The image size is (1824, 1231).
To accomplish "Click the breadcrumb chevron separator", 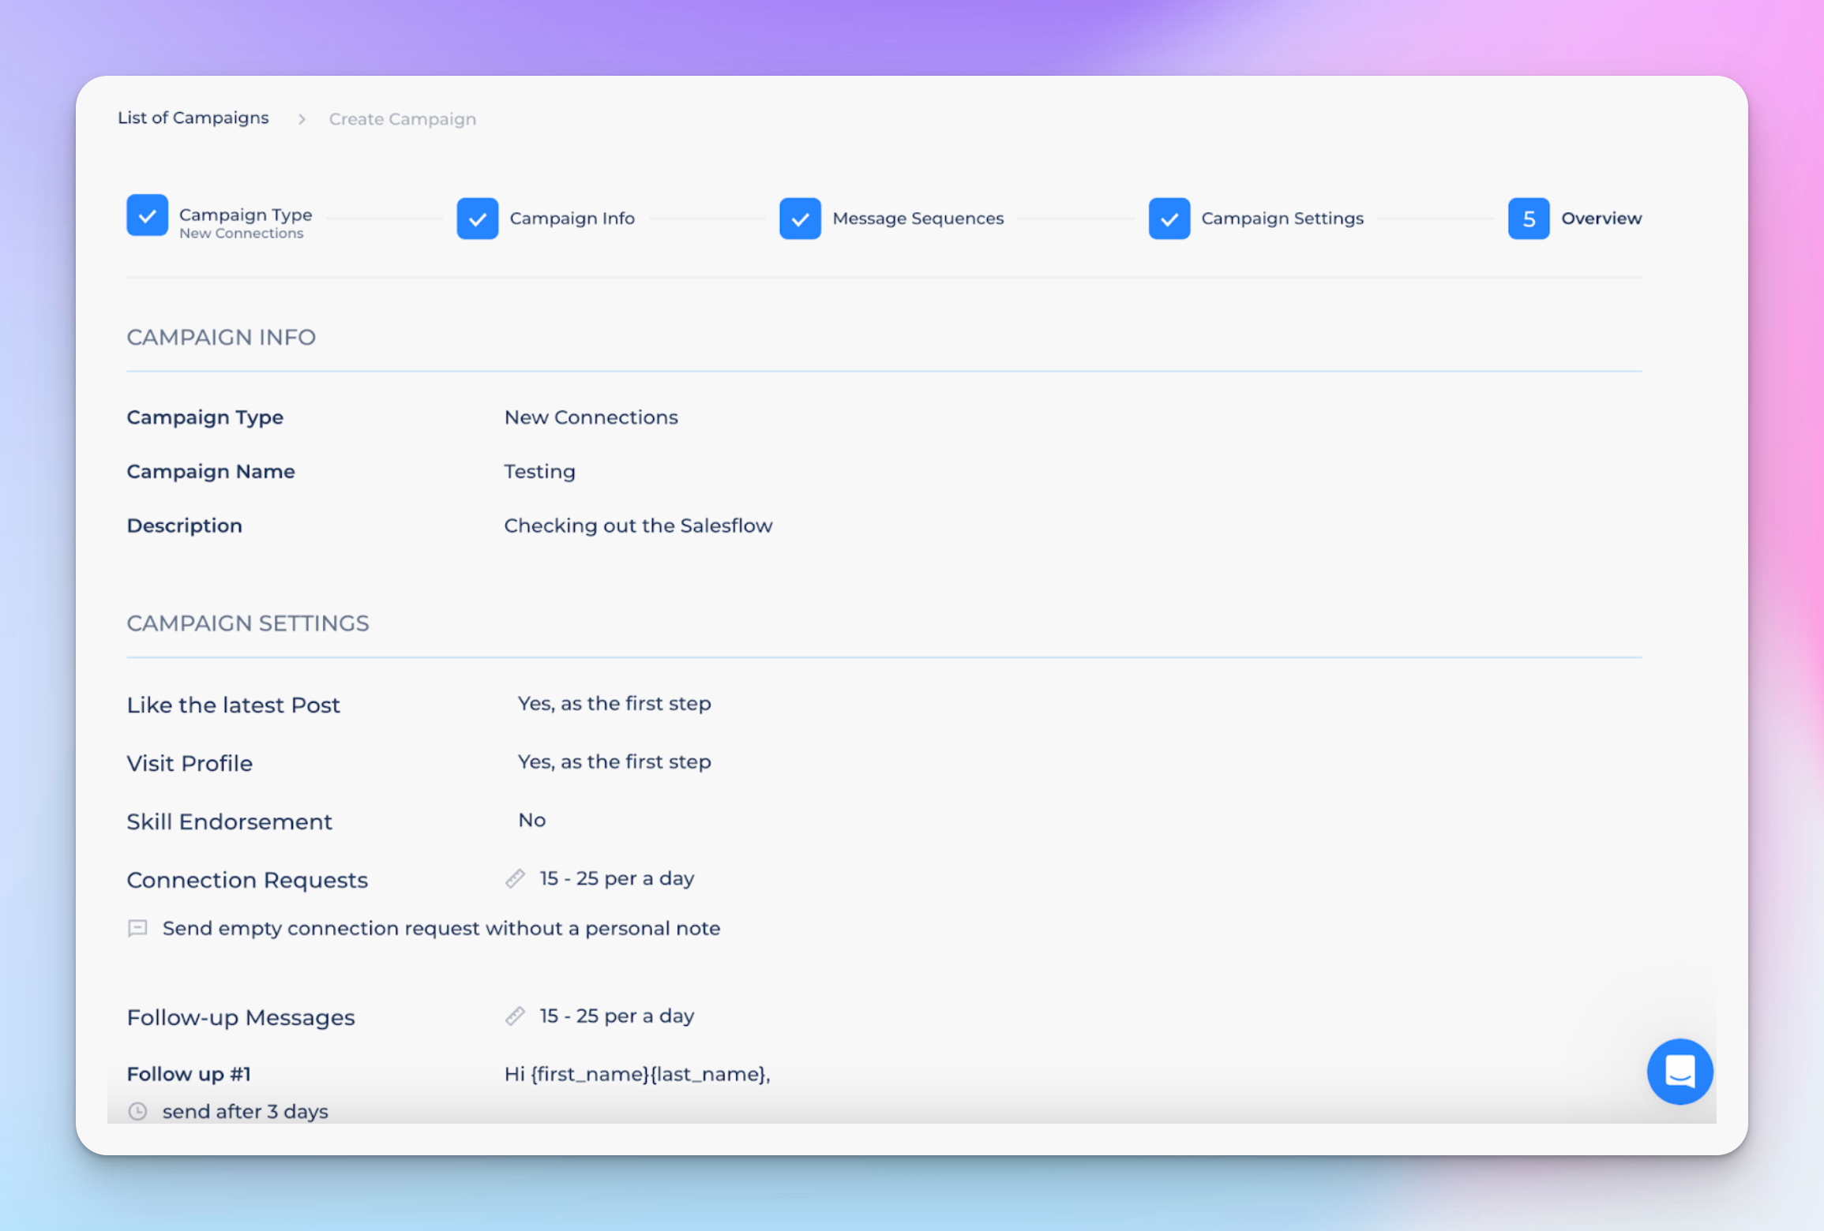I will click(302, 119).
